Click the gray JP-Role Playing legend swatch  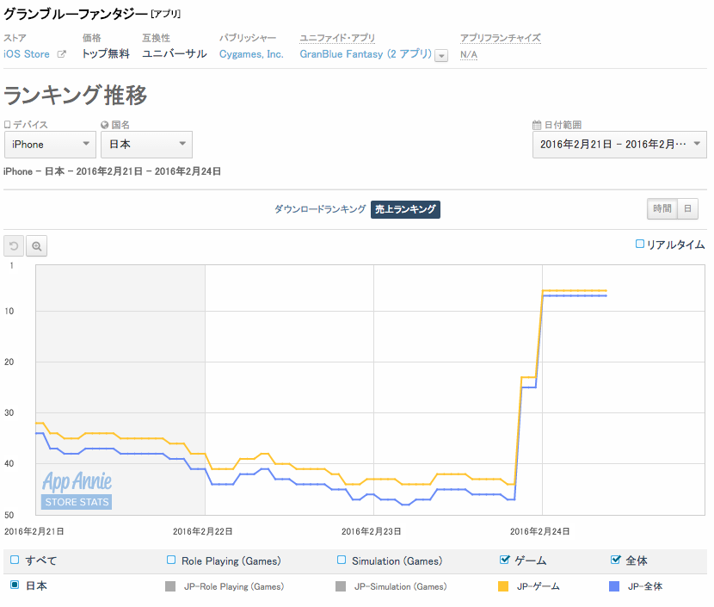point(170,586)
